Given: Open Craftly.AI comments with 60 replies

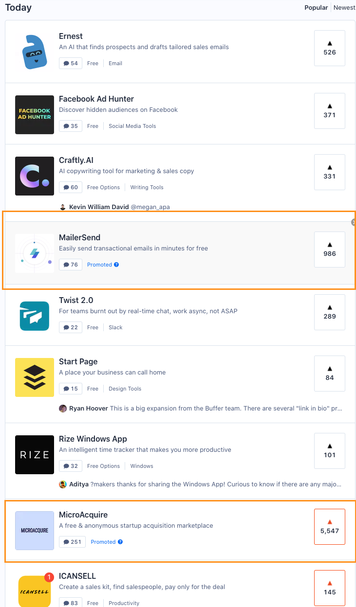Looking at the screenshot, I should [x=71, y=187].
